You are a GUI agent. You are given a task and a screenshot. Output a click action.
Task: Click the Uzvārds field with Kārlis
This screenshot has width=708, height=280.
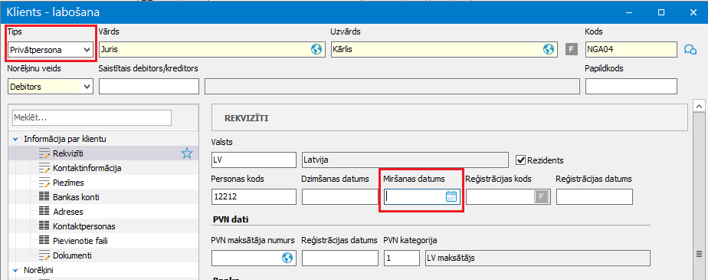444,49
